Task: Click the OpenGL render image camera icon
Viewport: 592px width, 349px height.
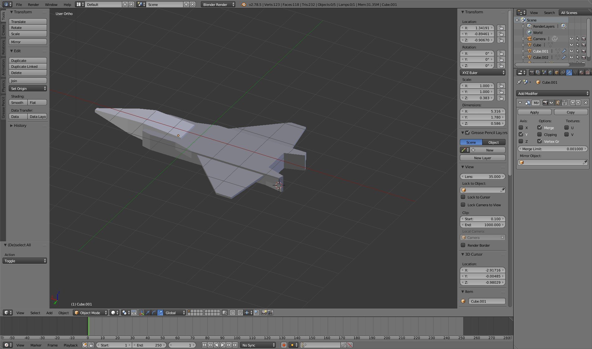Action: tap(264, 313)
